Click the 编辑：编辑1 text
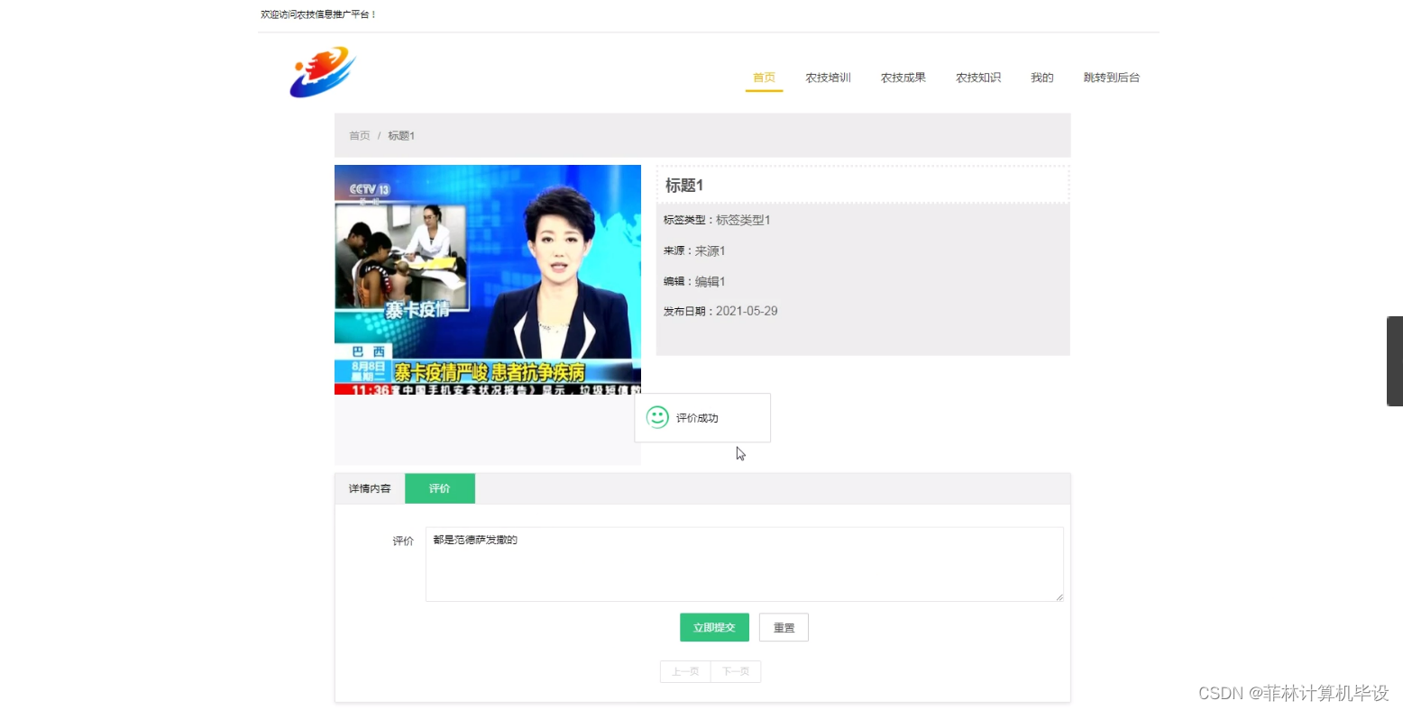 [694, 281]
